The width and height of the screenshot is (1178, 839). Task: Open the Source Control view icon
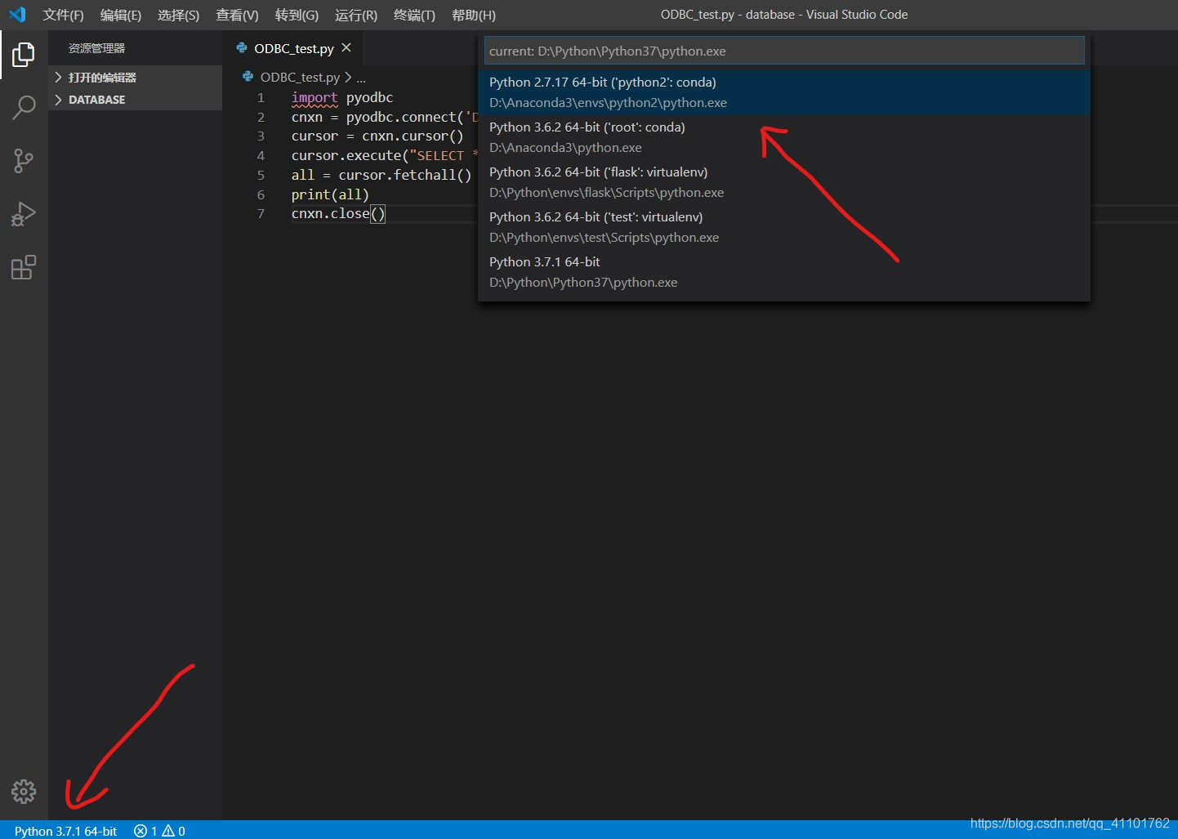pyautogui.click(x=23, y=160)
